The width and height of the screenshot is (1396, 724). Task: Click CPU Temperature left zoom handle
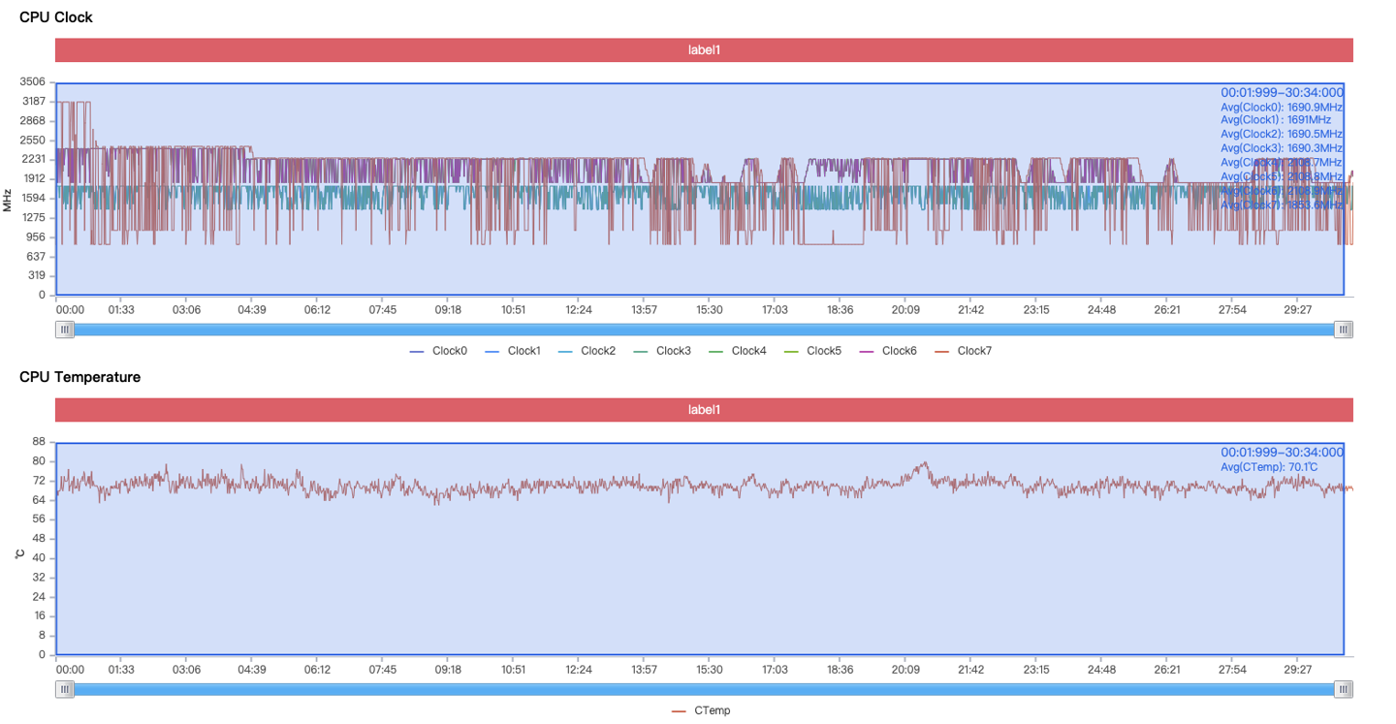(65, 689)
